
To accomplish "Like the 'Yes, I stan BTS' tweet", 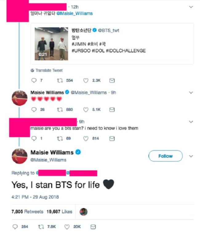I will (x=67, y=227).
